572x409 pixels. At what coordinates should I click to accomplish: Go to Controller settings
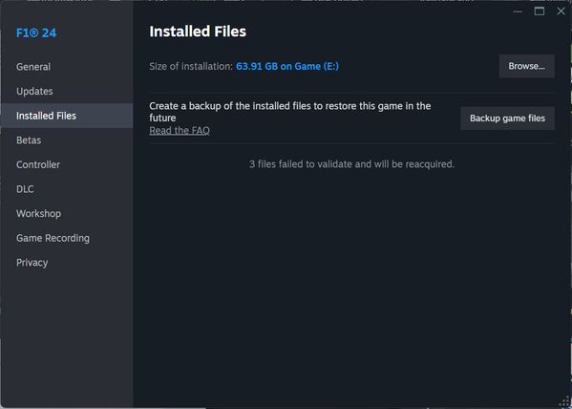(67, 164)
